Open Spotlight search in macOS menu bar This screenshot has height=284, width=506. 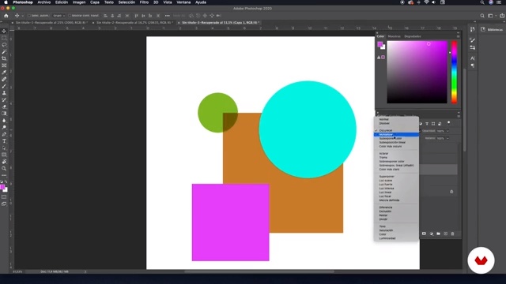[x=482, y=2]
